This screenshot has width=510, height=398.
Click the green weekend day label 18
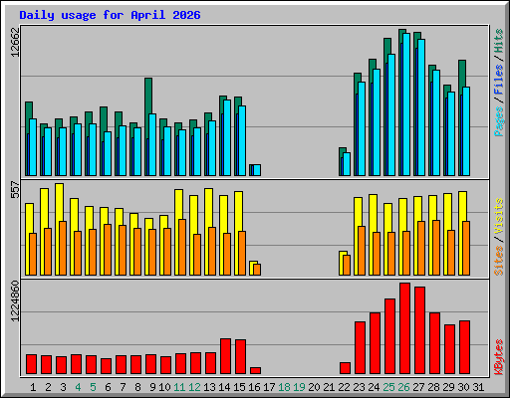[284, 387]
